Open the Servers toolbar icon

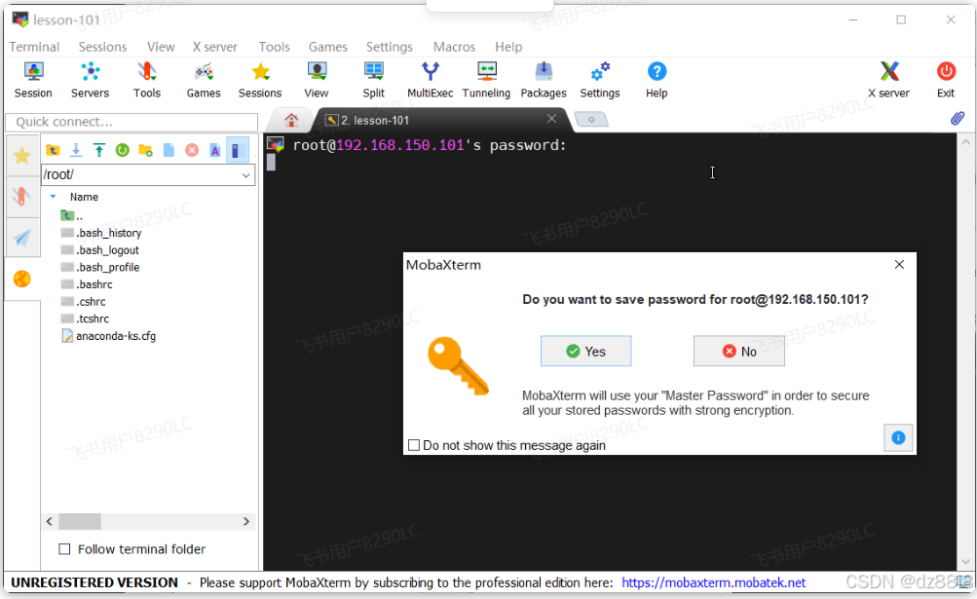(x=90, y=80)
